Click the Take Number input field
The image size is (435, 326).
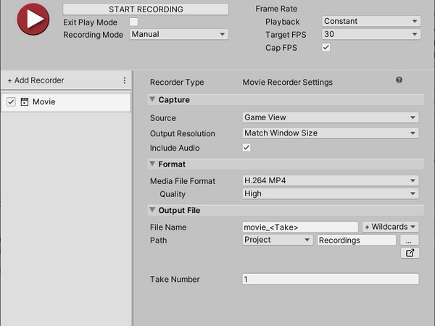(330, 279)
